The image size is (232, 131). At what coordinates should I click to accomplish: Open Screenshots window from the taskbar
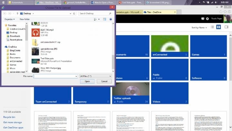tap(21, 3)
